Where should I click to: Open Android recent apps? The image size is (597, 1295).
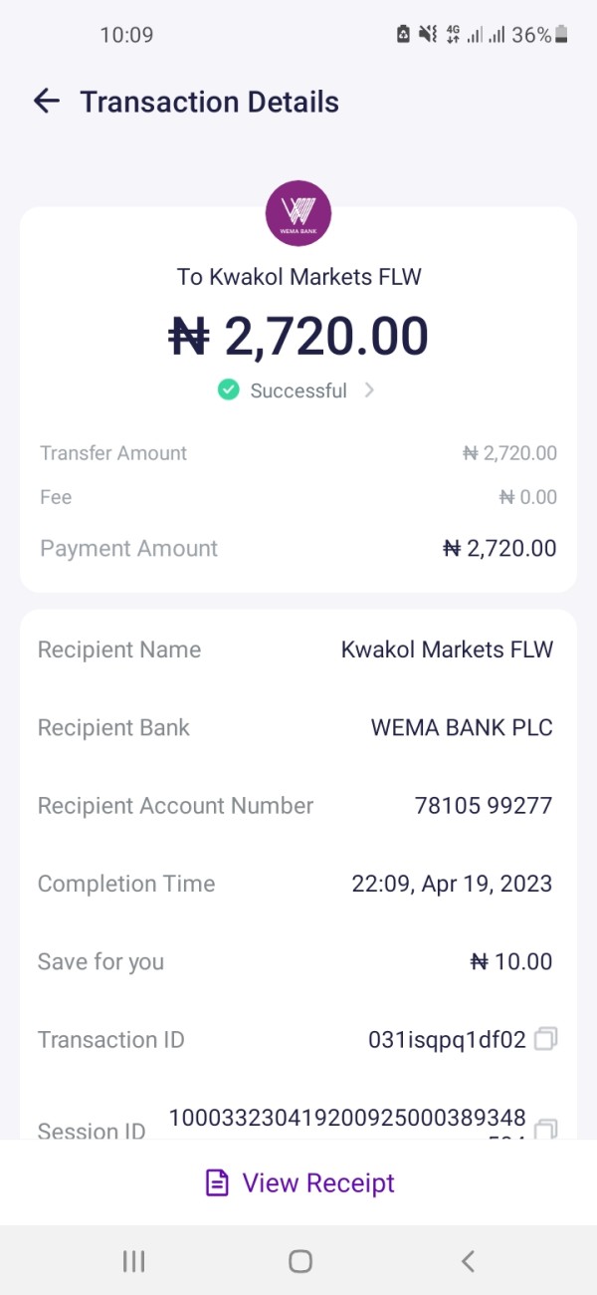click(133, 1261)
